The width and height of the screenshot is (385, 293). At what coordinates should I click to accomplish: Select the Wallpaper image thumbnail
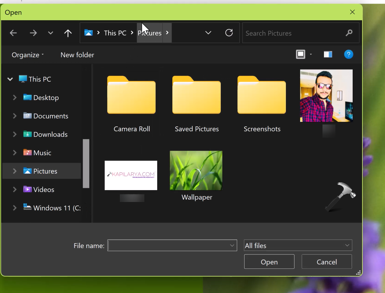pyautogui.click(x=196, y=171)
